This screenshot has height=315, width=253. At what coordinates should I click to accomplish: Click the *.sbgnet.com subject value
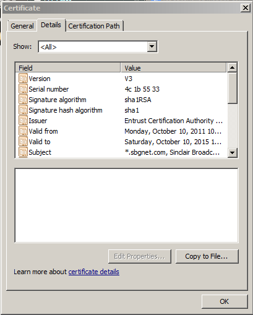point(172,152)
